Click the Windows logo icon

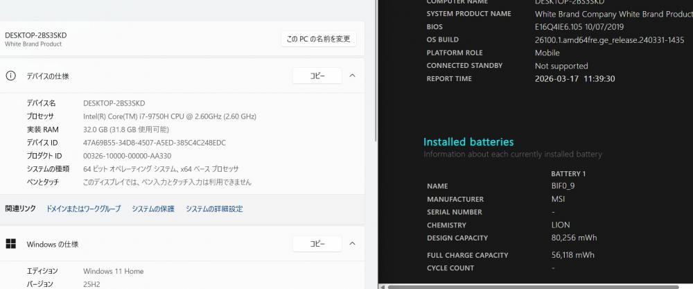point(10,244)
